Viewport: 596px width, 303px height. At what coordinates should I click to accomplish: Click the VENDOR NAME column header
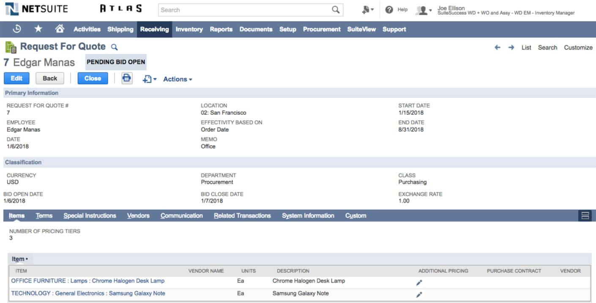(206, 271)
